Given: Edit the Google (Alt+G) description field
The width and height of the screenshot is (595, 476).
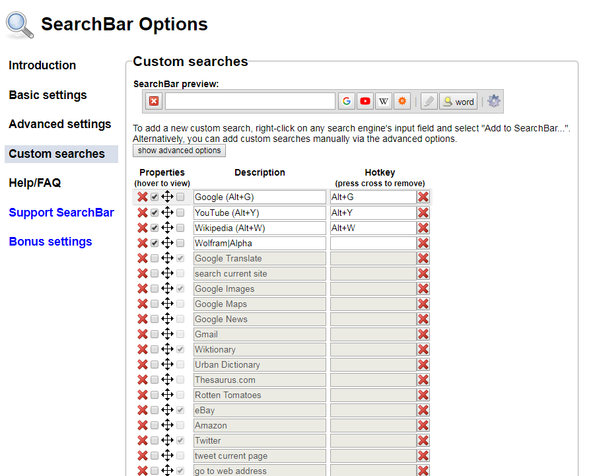Looking at the screenshot, I should (x=260, y=197).
